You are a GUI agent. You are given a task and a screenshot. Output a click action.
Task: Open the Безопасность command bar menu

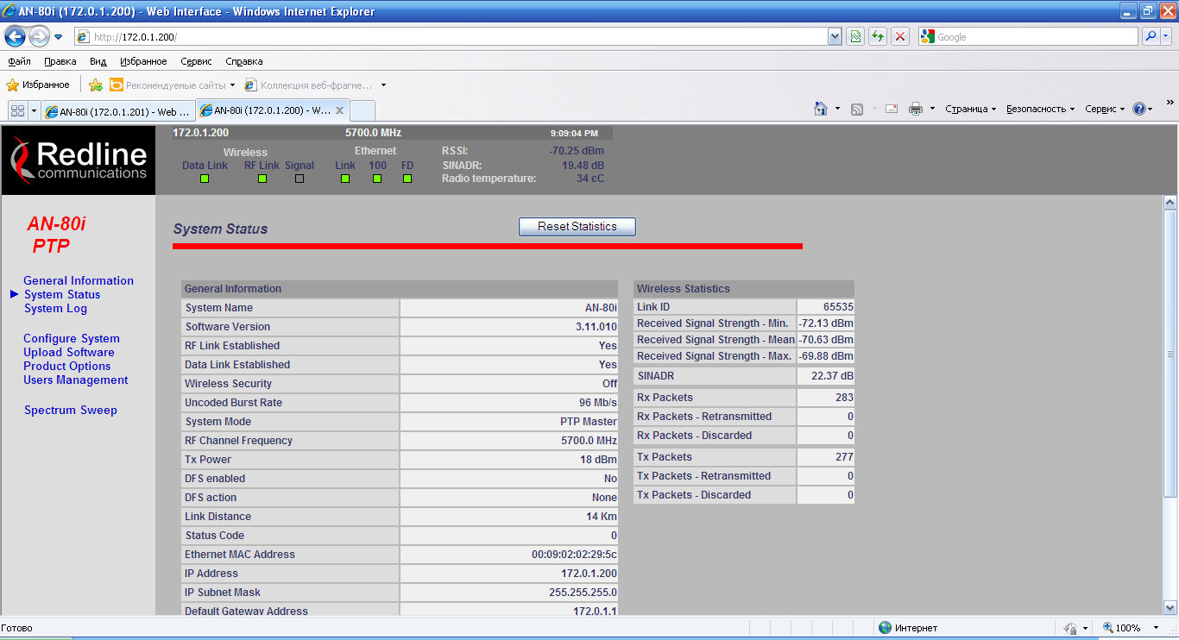(1041, 109)
